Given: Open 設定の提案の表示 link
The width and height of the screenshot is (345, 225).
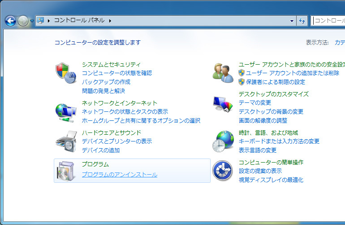Looking at the screenshot, I should tap(260, 171).
